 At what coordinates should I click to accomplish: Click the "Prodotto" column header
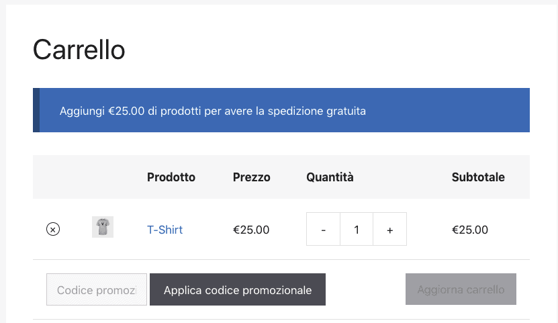click(171, 177)
